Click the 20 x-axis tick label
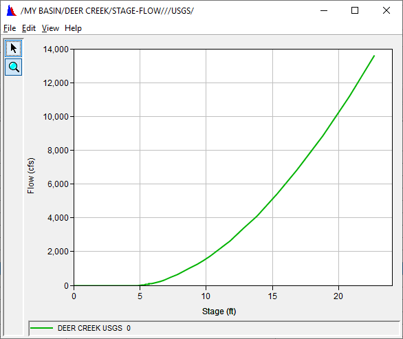The width and height of the screenshot is (403, 339). [338, 296]
